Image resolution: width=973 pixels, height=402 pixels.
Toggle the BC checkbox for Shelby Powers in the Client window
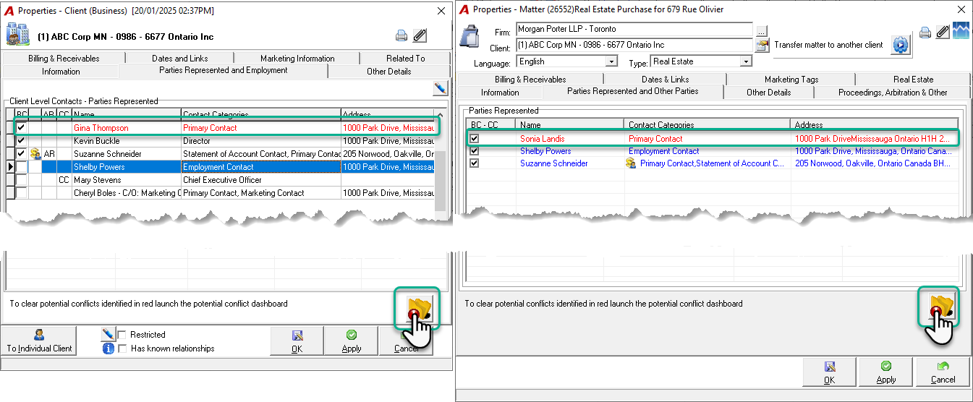point(21,167)
